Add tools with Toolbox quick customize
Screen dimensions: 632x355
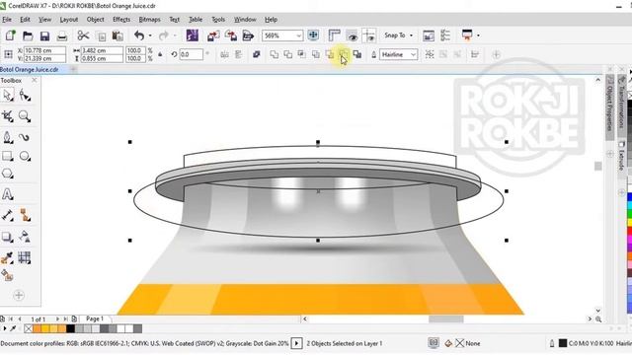click(x=19, y=296)
